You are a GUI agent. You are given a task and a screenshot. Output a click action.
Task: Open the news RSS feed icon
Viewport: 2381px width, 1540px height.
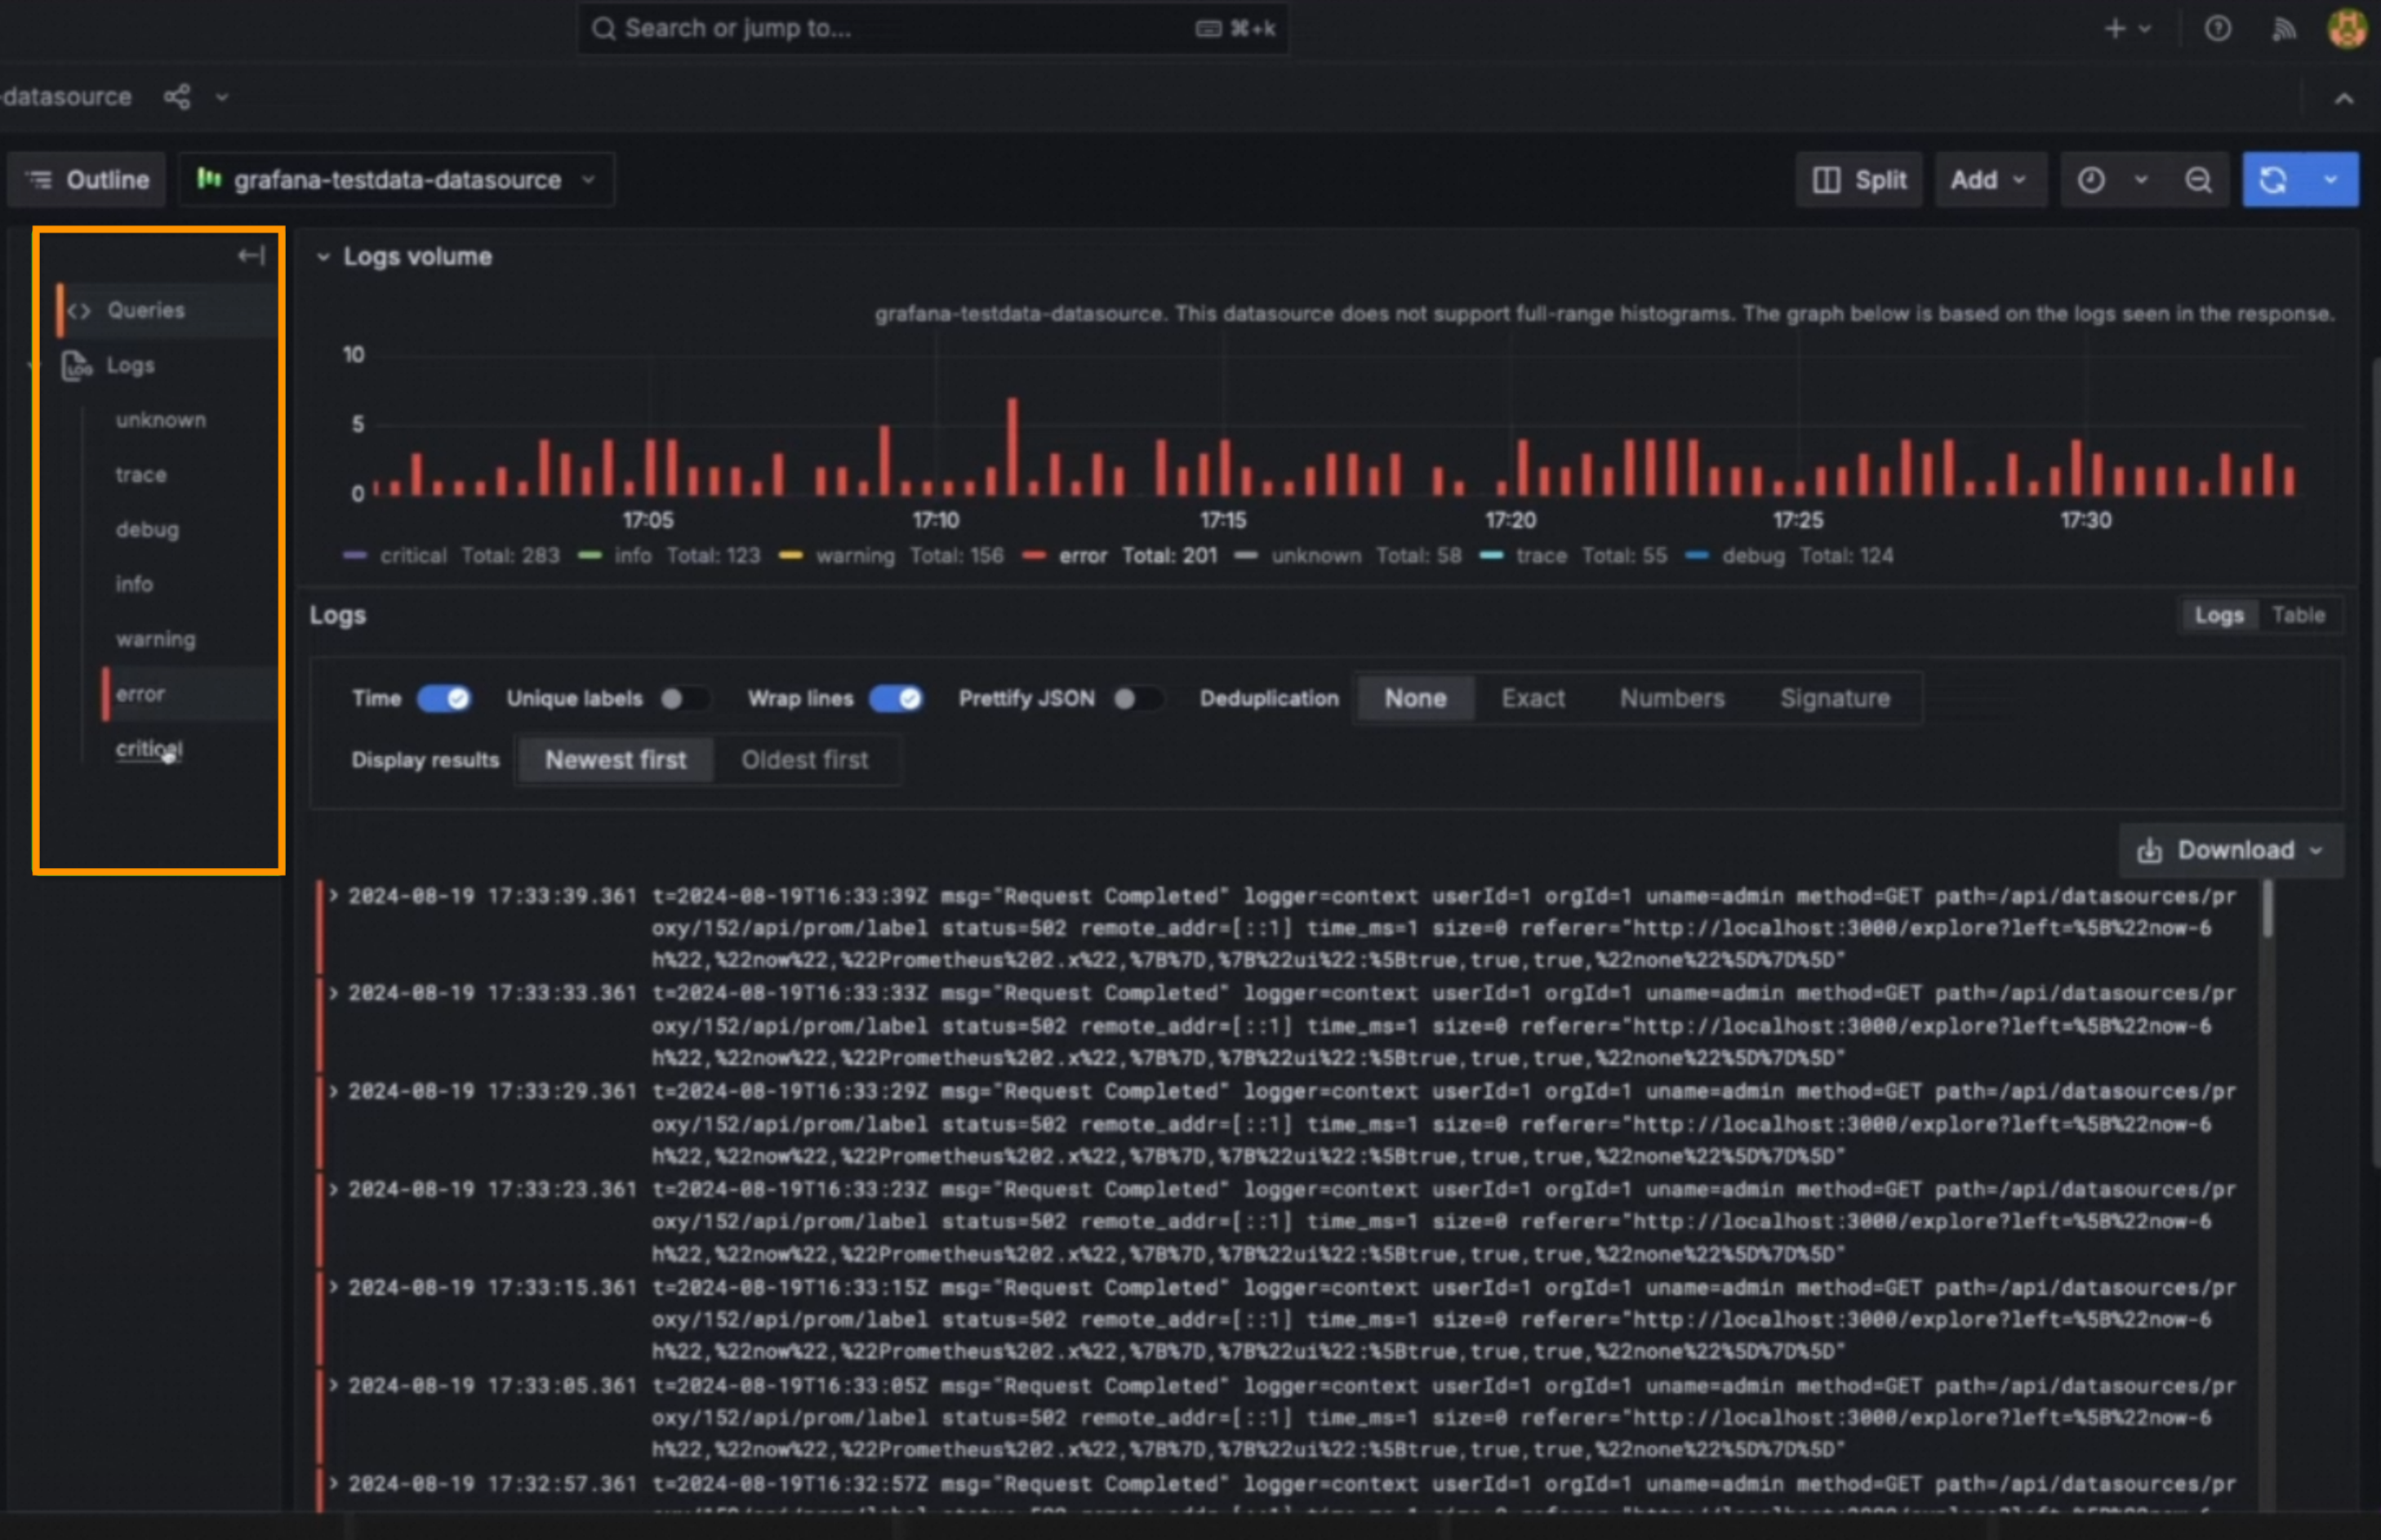tap(2283, 29)
